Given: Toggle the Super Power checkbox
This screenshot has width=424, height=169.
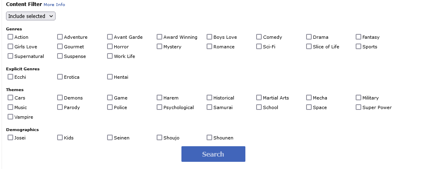Looking at the screenshot, I should 358,107.
